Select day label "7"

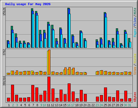point(33,105)
